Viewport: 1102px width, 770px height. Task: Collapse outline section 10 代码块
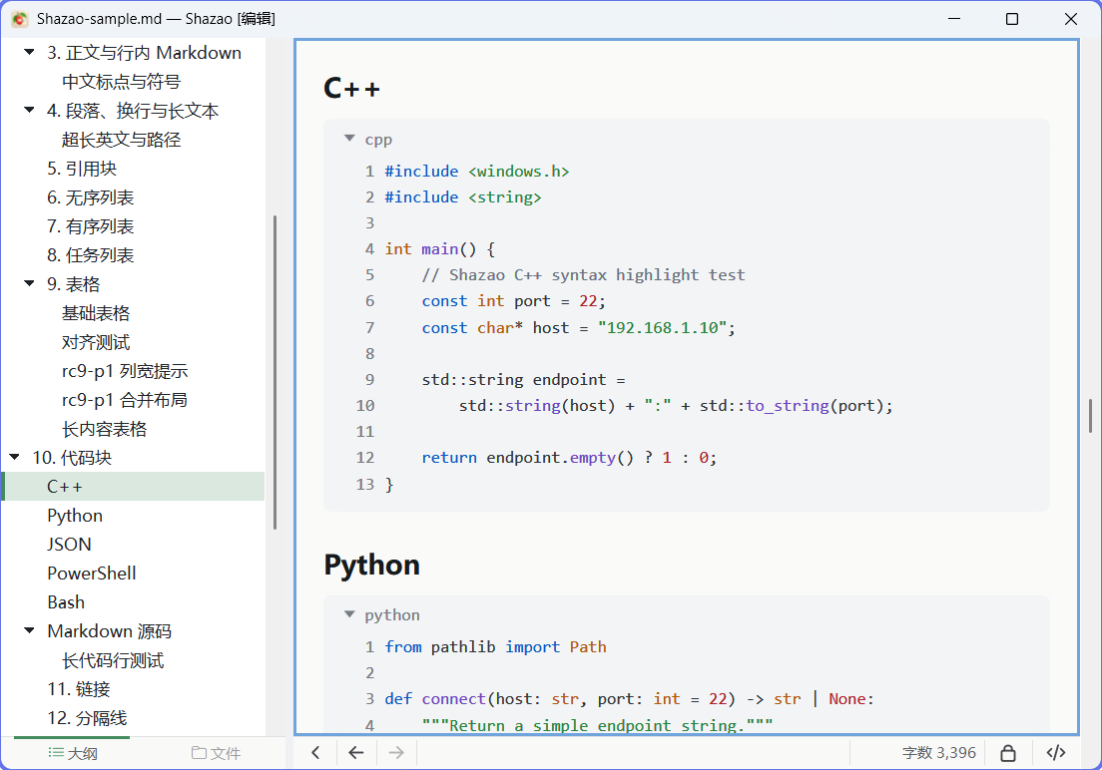[x=15, y=458]
